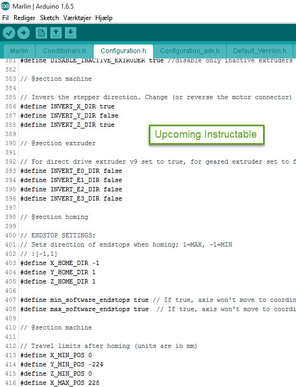Click the INVERT_E0_DIR false line
296x387 pixels.
[71, 171]
